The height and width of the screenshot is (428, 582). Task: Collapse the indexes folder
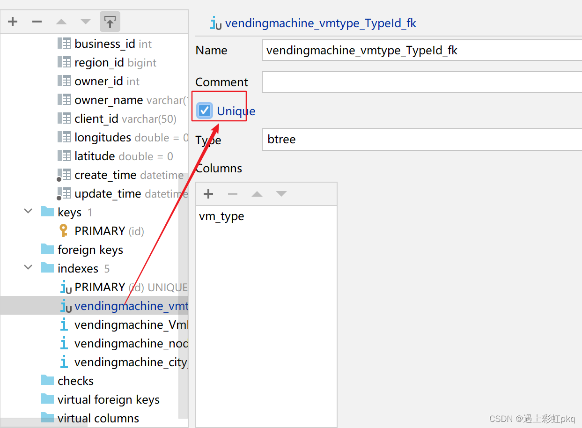coord(28,268)
